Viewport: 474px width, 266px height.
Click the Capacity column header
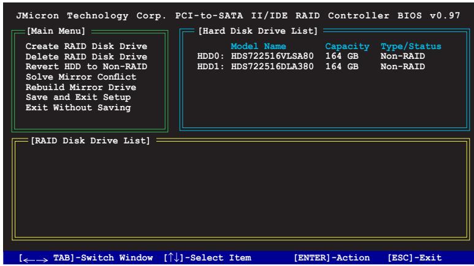coord(347,46)
